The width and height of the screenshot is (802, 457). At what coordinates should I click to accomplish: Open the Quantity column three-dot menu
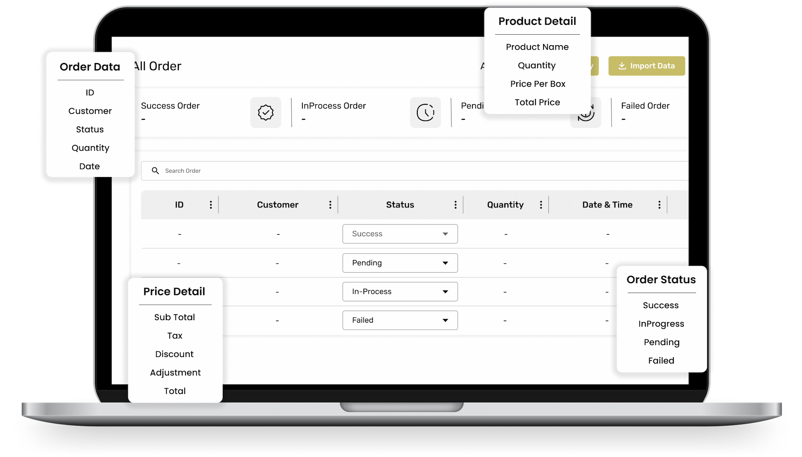[541, 205]
